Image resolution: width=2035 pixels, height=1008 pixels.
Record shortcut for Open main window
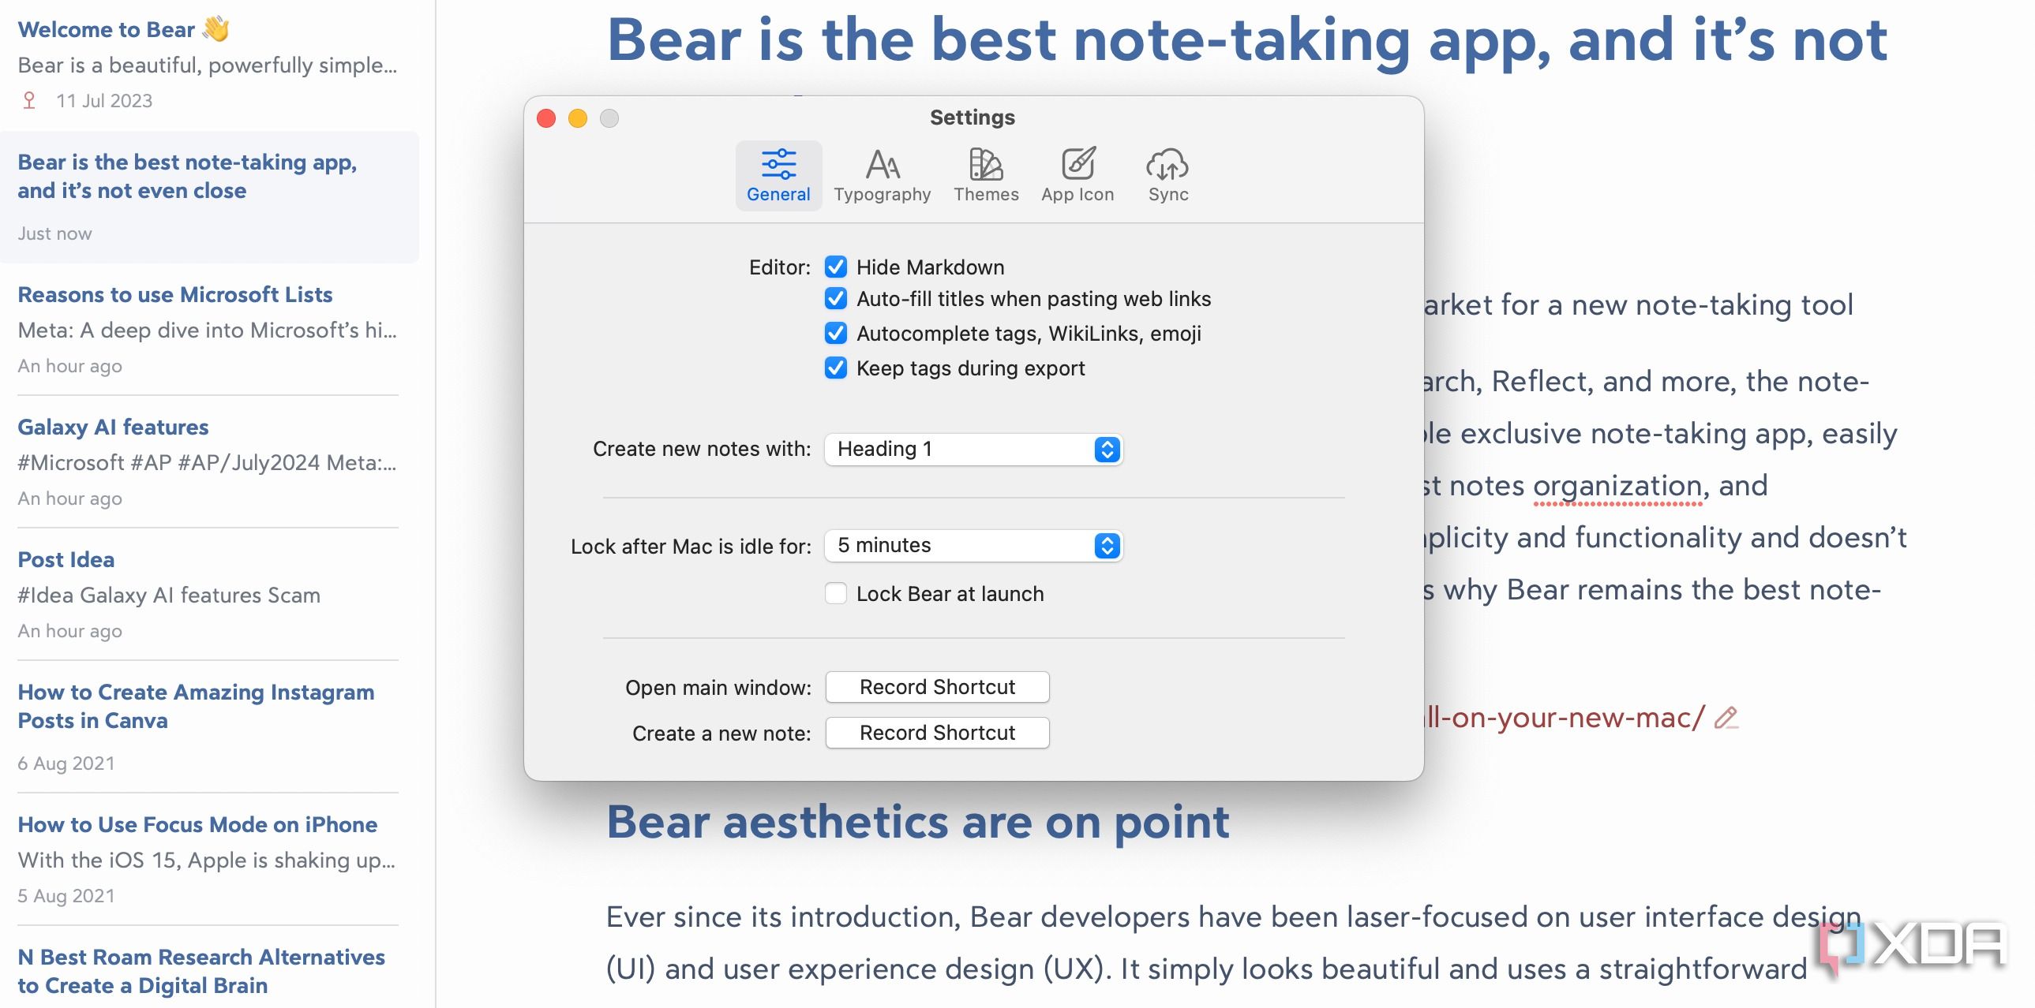(937, 687)
